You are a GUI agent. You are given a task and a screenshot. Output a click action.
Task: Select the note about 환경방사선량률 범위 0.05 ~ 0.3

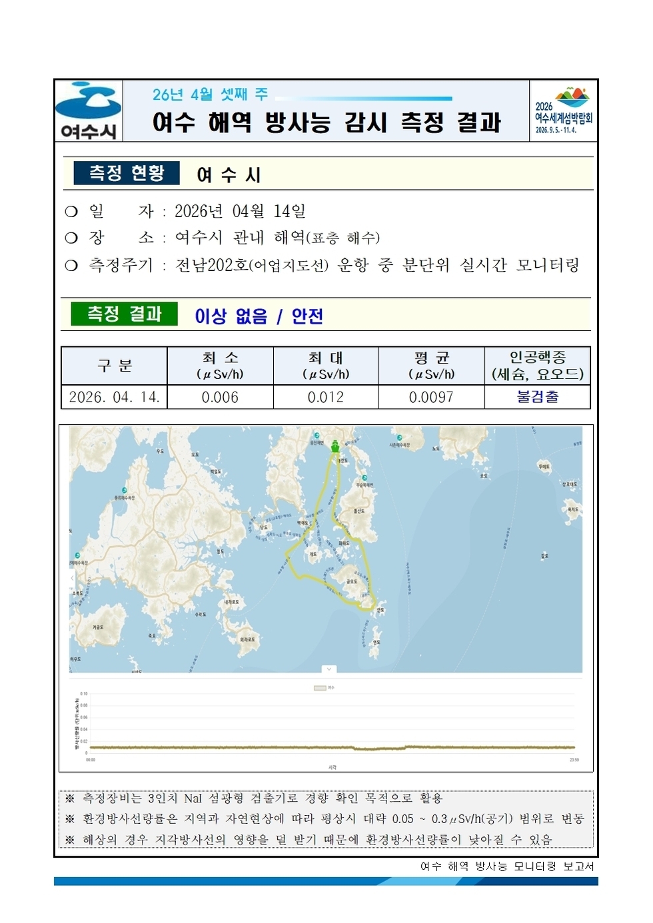click(x=325, y=818)
